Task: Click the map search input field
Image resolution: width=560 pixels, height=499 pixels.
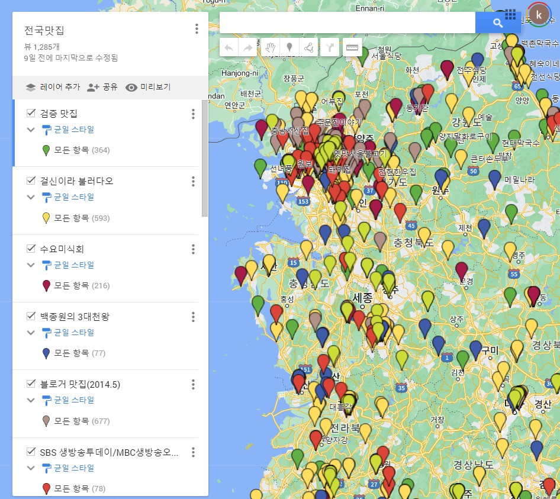Action: (x=347, y=23)
